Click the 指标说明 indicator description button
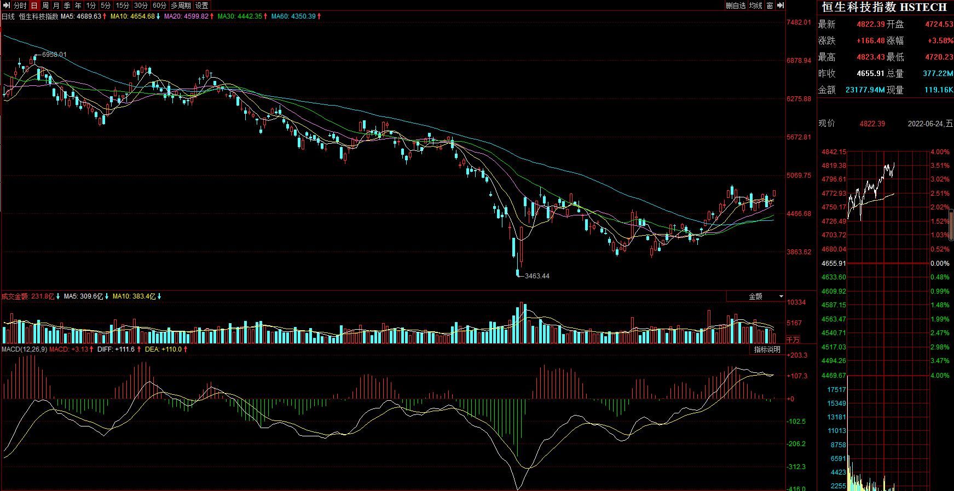Viewport: 954px width, 491px height. pos(767,349)
